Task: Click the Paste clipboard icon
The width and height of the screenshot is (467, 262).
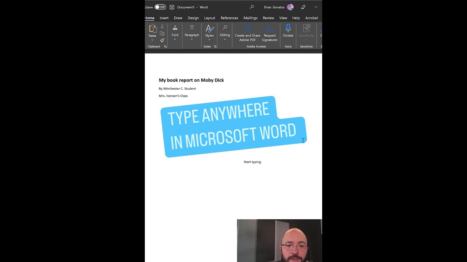Action: tap(153, 29)
